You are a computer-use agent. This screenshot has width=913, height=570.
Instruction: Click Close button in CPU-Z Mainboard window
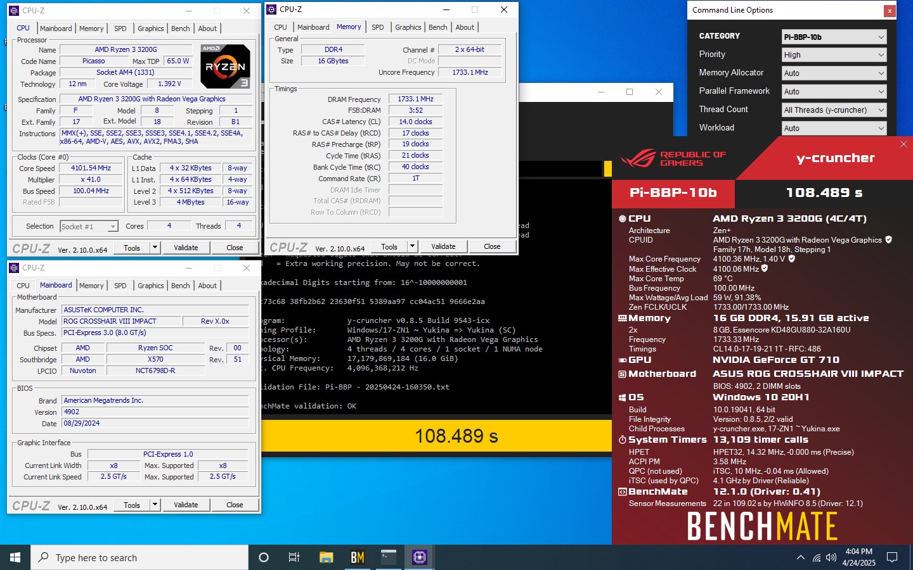pos(235,505)
